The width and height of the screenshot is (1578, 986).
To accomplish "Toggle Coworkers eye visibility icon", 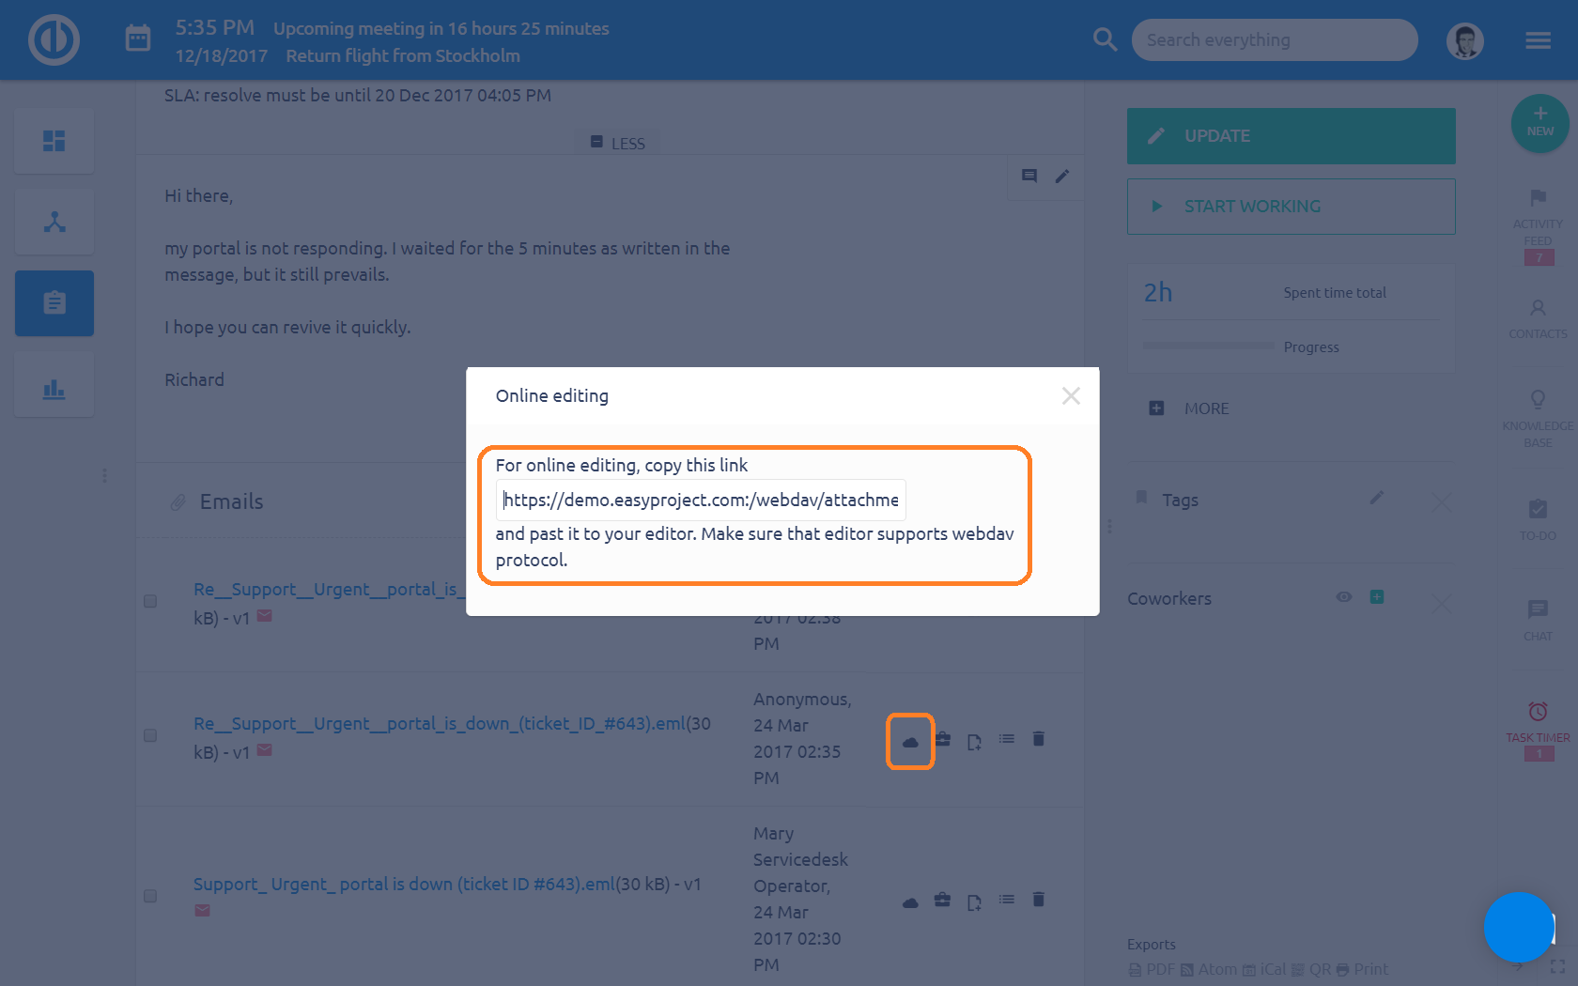I will 1344,597.
